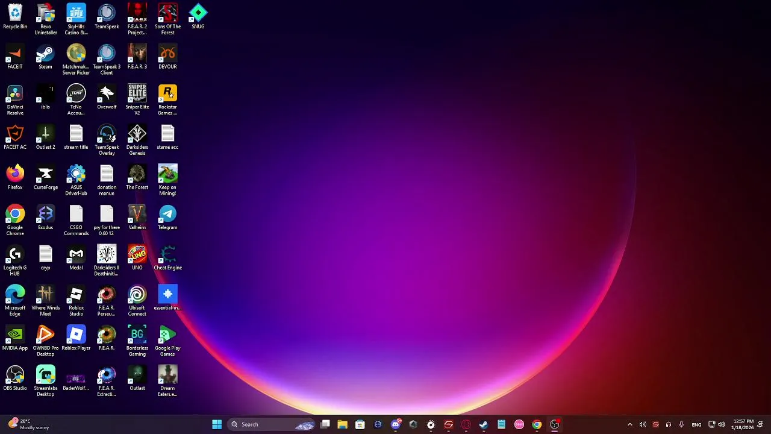Select the Matchmaking Server Picker icon
This screenshot has height=434, width=771.
[76, 60]
